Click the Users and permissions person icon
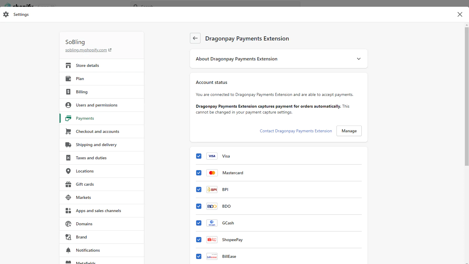Viewport: 469px width, 264px height. pyautogui.click(x=68, y=105)
